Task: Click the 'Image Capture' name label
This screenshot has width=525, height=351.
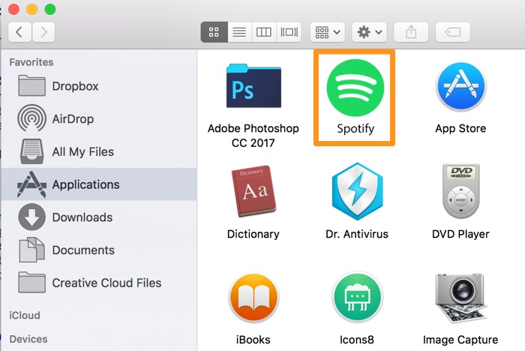Action: click(x=460, y=340)
